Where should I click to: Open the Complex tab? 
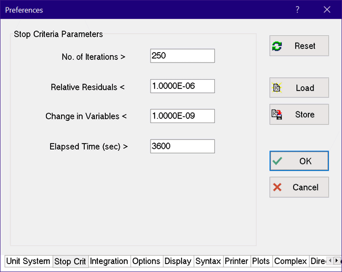[x=290, y=261]
